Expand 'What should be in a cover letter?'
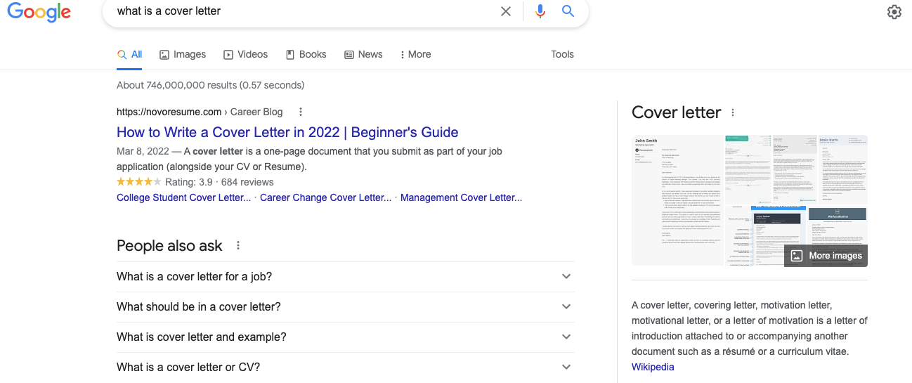Screen dimensions: 912x383 (x=345, y=307)
